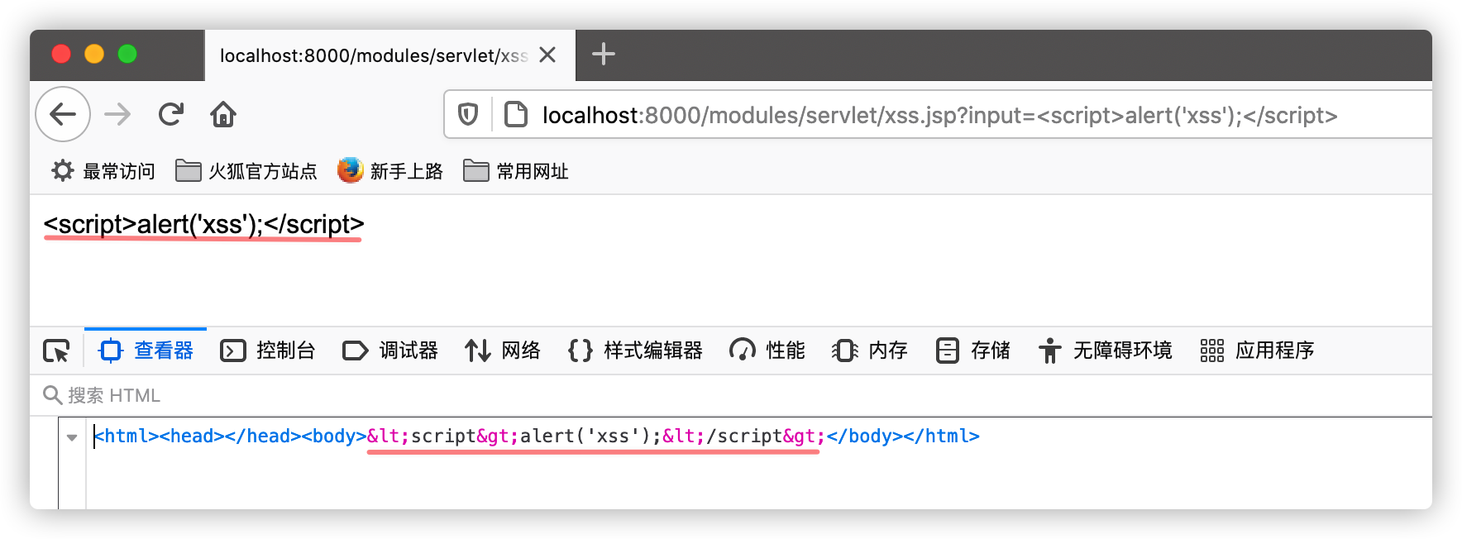Open the tracking protection shield icon

(468, 114)
